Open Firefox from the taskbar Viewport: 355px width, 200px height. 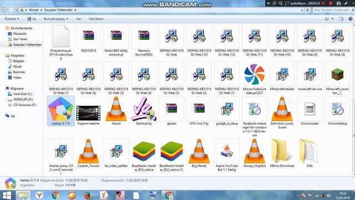pos(88,195)
